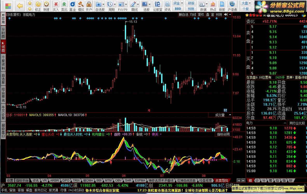Click the blue 财 marker on the K-line chart

(225, 110)
